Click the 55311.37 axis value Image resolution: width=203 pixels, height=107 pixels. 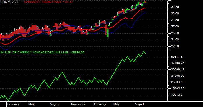coord(177,56)
